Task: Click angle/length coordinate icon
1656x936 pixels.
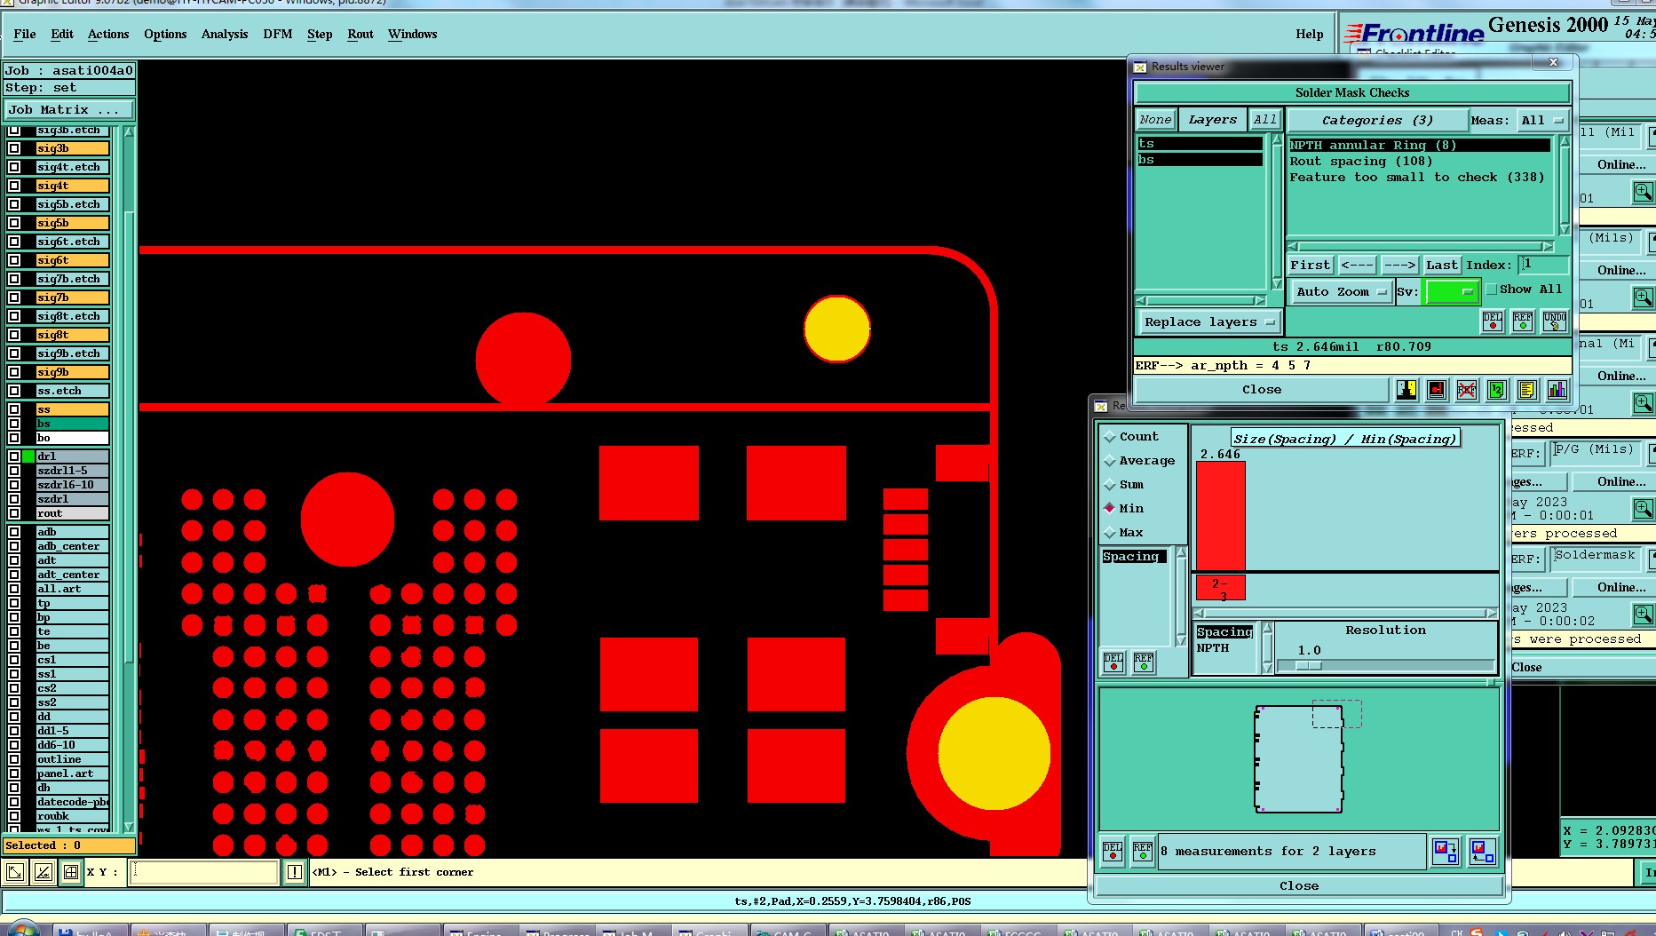Action: pyautogui.click(x=43, y=873)
